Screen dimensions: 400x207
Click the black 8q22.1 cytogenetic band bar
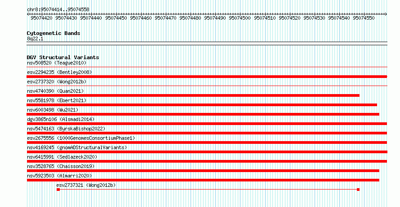tap(207, 43)
